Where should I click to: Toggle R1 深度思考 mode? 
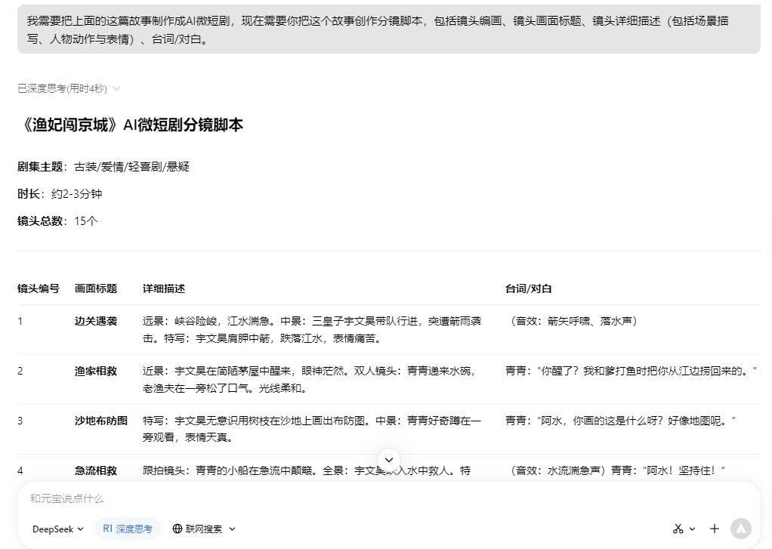128,529
